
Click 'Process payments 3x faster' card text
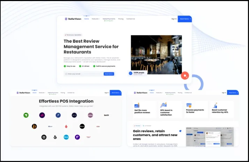(x=195, y=111)
